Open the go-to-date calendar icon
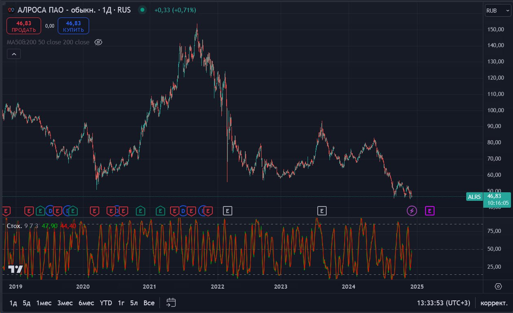The image size is (513, 313). [x=171, y=302]
